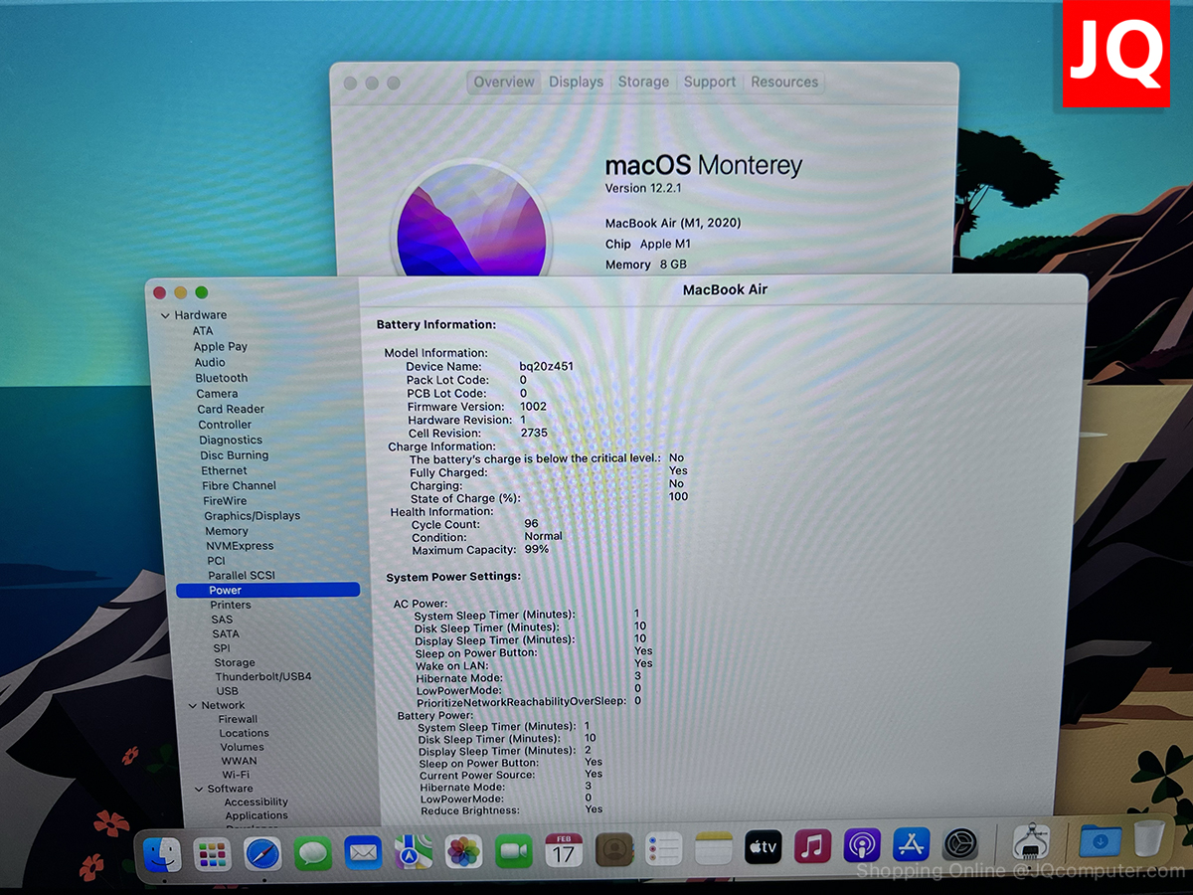Open the Downloads folder in the Dock
Viewport: 1193px width, 895px height.
pyautogui.click(x=1101, y=840)
